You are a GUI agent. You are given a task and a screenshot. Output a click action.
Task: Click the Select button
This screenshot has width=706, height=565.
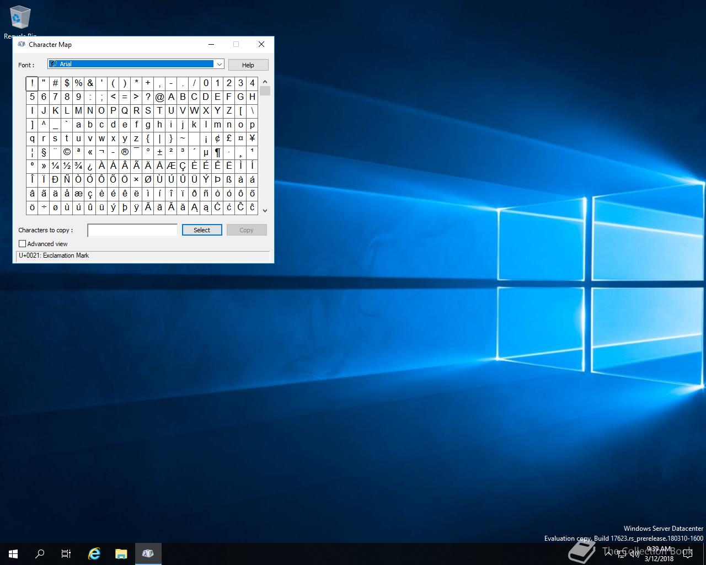202,230
